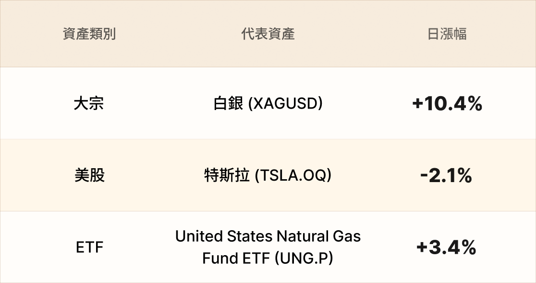Click the 特斯拉 asset name text

[x=227, y=176]
